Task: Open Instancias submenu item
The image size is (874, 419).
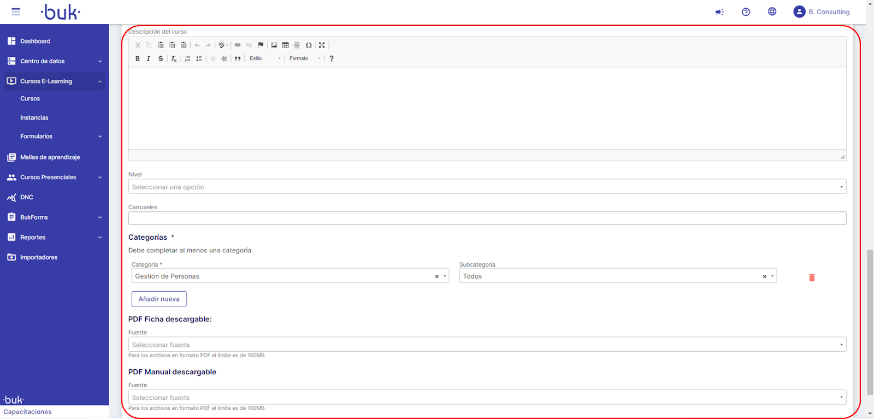Action: point(34,117)
